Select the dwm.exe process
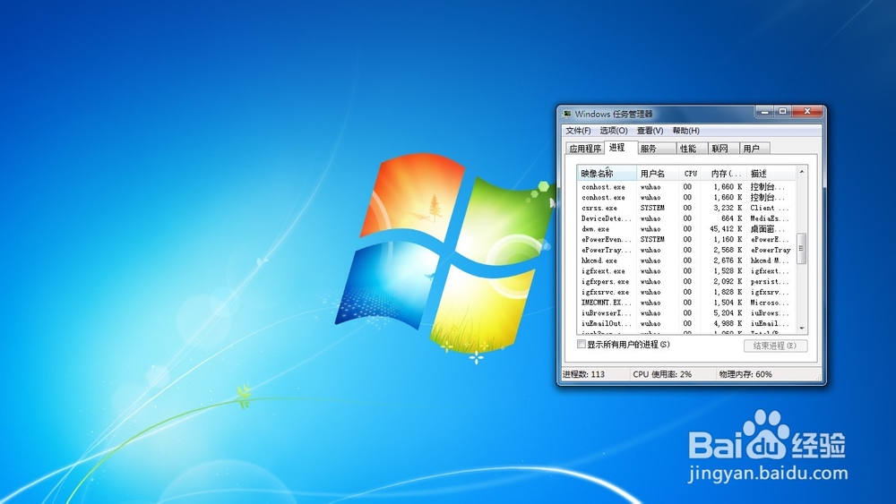 coord(596,229)
